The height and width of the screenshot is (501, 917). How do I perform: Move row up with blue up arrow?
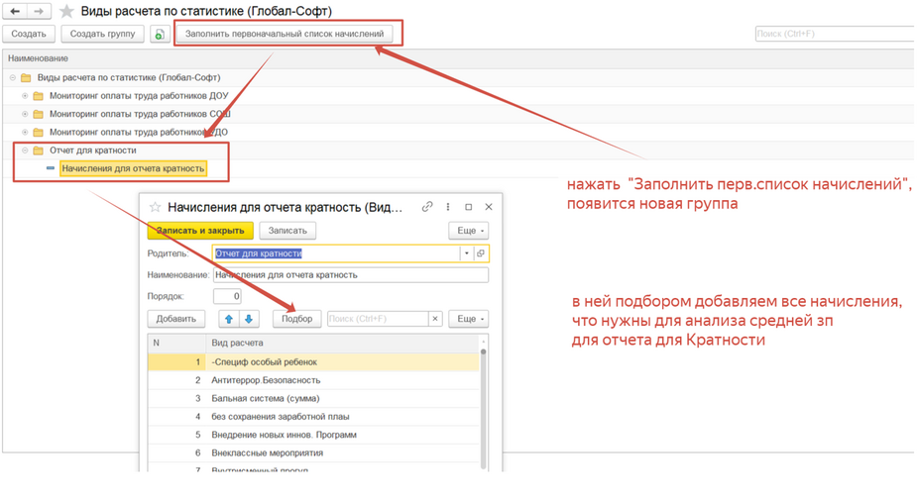point(229,319)
